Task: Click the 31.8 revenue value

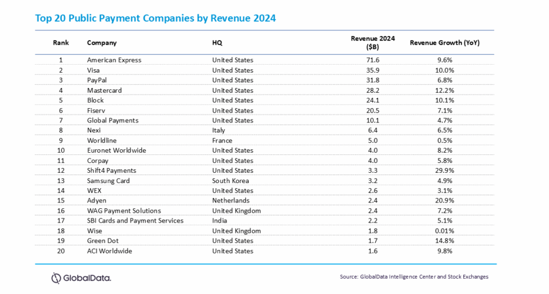Action: pyautogui.click(x=373, y=80)
